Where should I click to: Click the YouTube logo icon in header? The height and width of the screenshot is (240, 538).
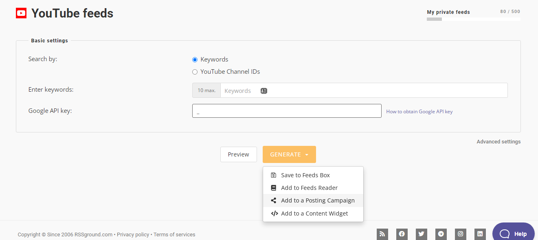(x=21, y=13)
